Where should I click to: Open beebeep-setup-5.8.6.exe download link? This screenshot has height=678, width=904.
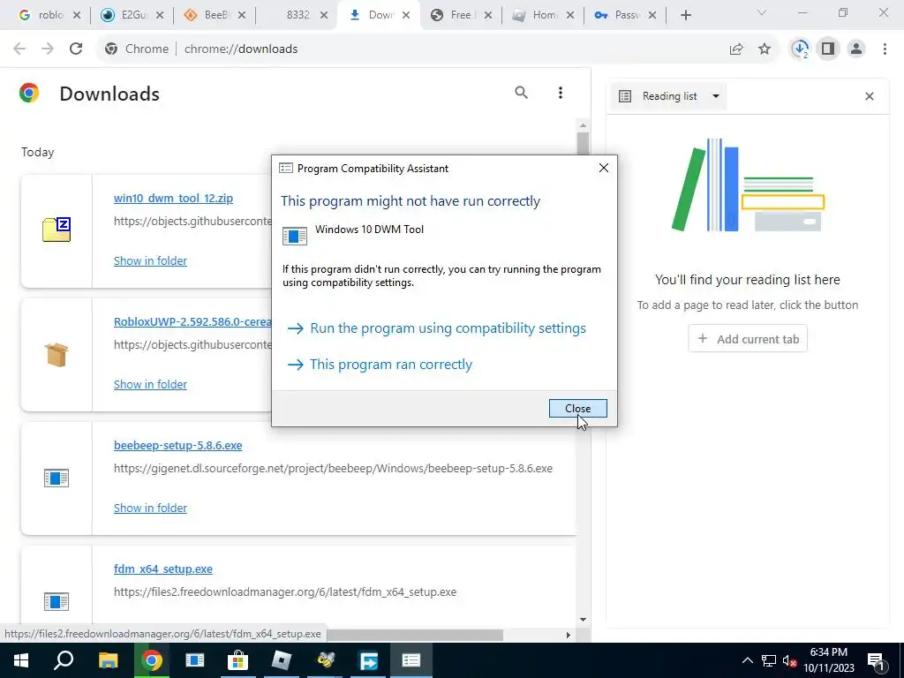point(178,446)
